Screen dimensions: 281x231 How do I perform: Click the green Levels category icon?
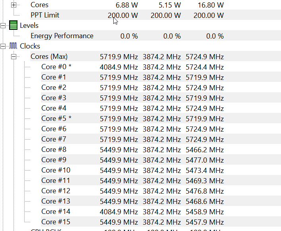14,25
